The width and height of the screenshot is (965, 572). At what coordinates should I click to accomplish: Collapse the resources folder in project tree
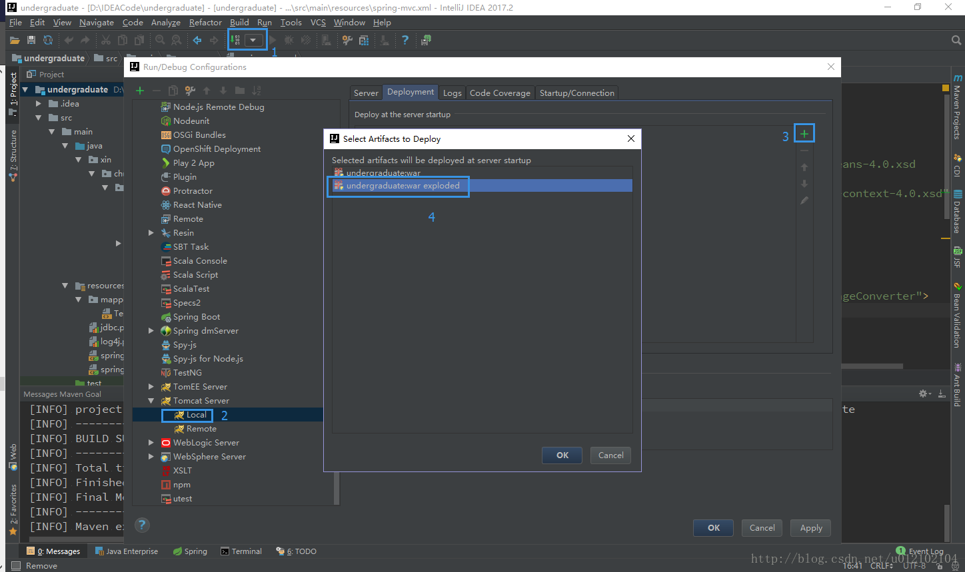click(x=65, y=286)
